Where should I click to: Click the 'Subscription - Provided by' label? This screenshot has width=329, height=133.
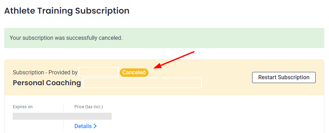(45, 73)
